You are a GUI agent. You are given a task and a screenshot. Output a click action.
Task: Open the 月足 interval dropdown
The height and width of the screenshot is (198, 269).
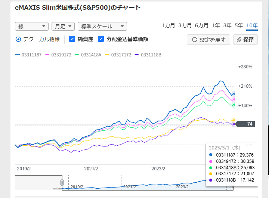click(63, 27)
